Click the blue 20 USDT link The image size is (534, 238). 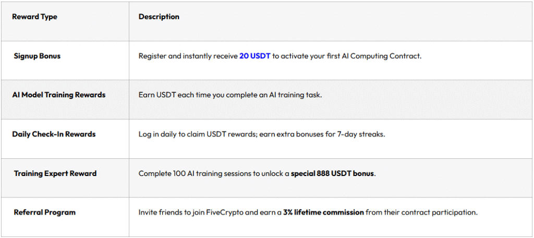[254, 56]
